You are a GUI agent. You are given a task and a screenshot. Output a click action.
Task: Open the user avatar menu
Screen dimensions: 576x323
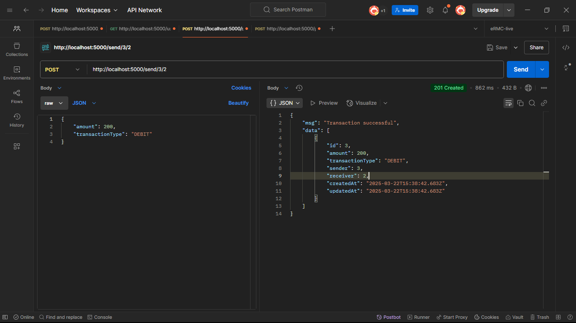[460, 10]
